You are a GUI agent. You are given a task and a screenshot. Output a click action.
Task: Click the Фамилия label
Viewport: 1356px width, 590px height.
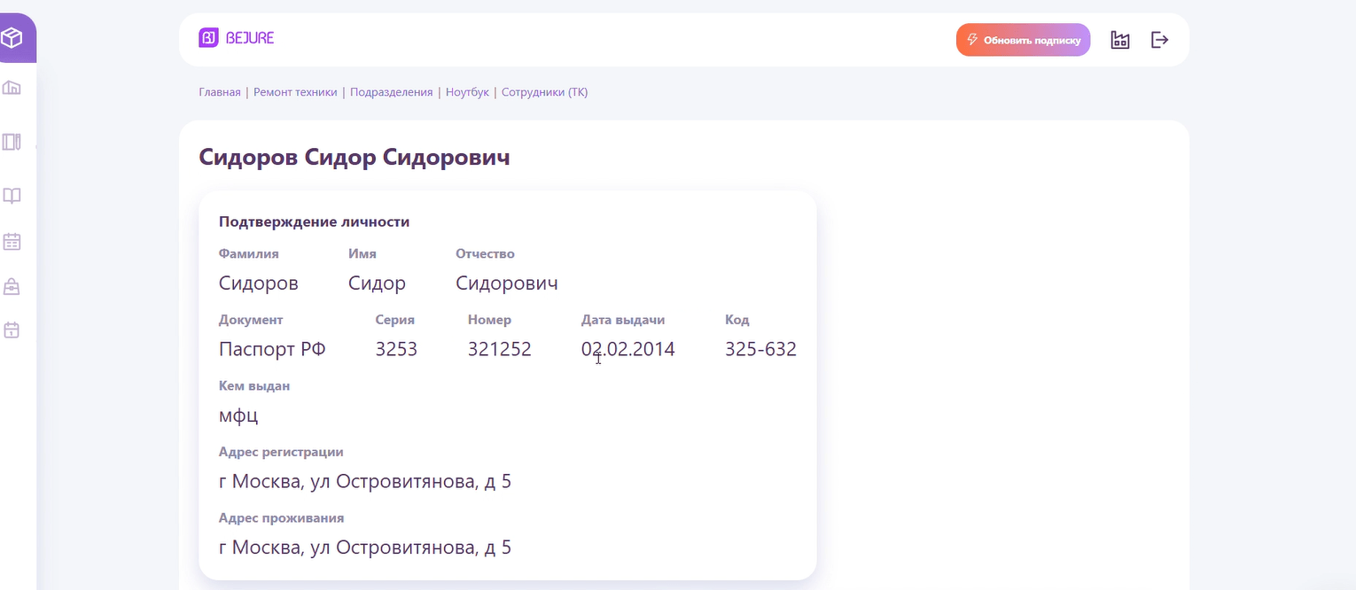[249, 253]
